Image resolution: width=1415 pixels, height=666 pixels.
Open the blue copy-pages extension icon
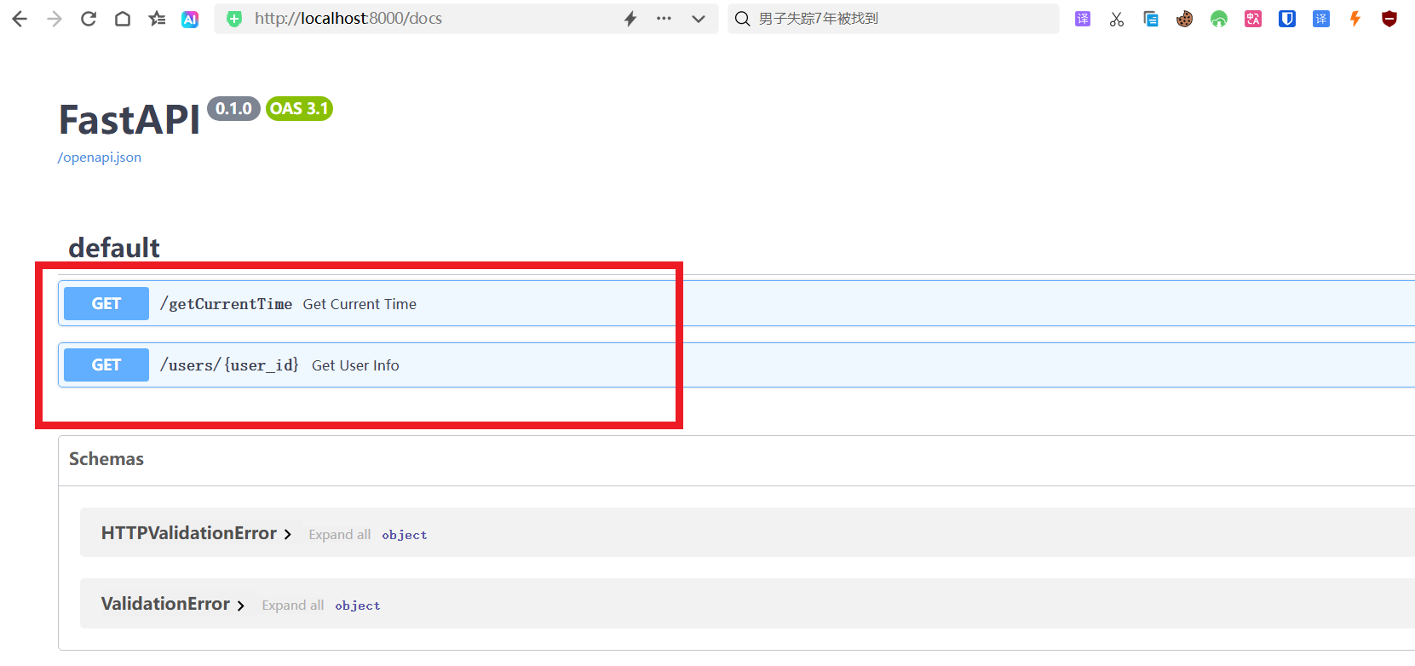[1151, 19]
